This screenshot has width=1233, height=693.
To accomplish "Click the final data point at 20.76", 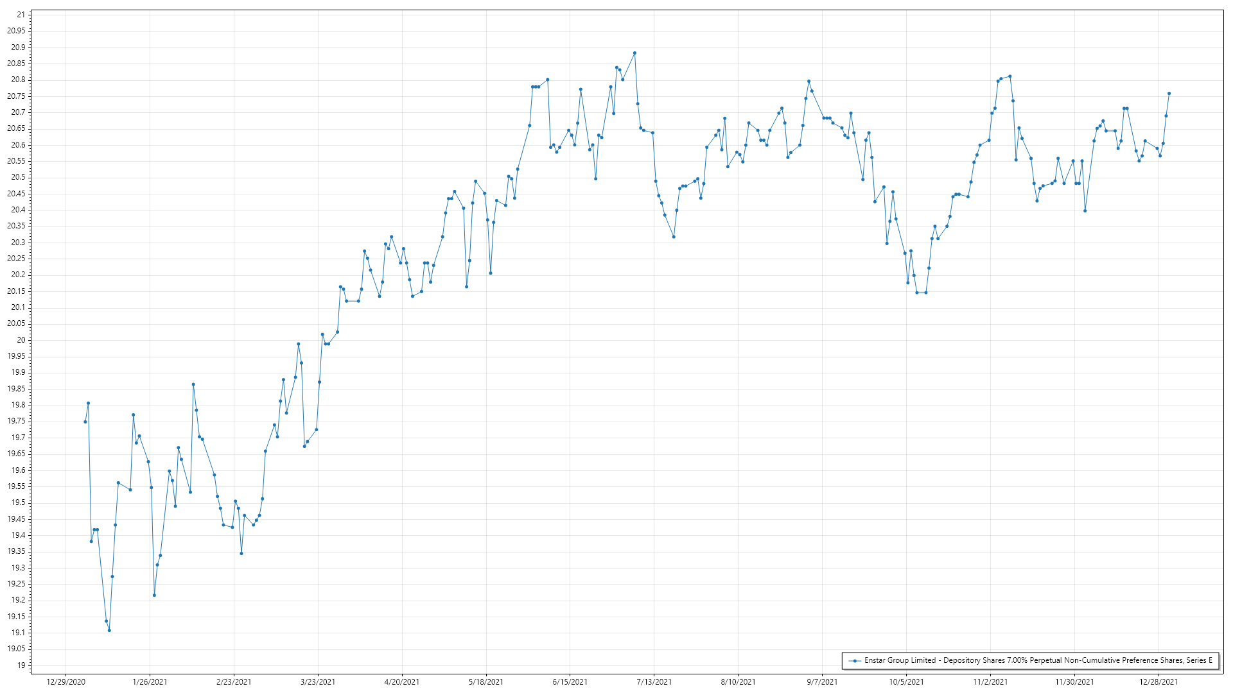I will (1169, 94).
